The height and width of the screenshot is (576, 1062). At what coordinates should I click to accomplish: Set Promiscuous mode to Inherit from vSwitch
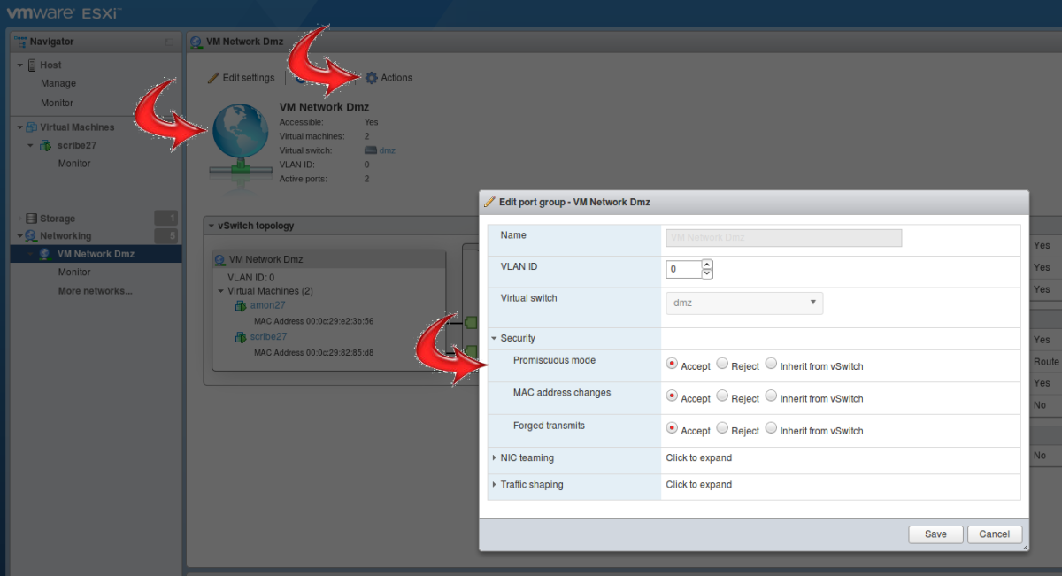click(x=771, y=364)
